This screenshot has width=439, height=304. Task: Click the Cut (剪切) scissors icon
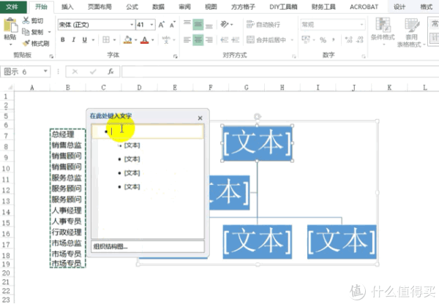(26, 20)
